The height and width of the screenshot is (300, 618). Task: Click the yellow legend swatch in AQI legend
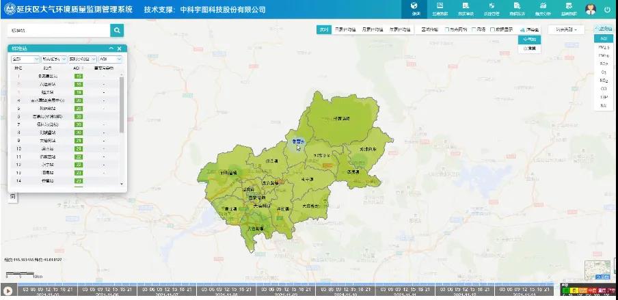coord(574,290)
